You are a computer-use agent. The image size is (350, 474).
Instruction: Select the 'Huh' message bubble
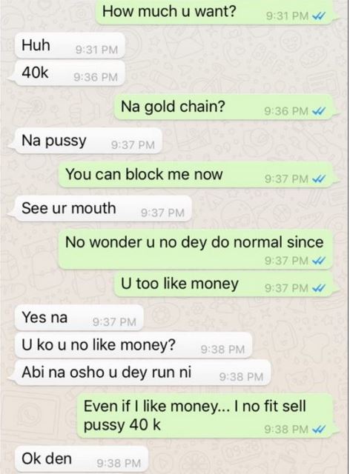70,46
